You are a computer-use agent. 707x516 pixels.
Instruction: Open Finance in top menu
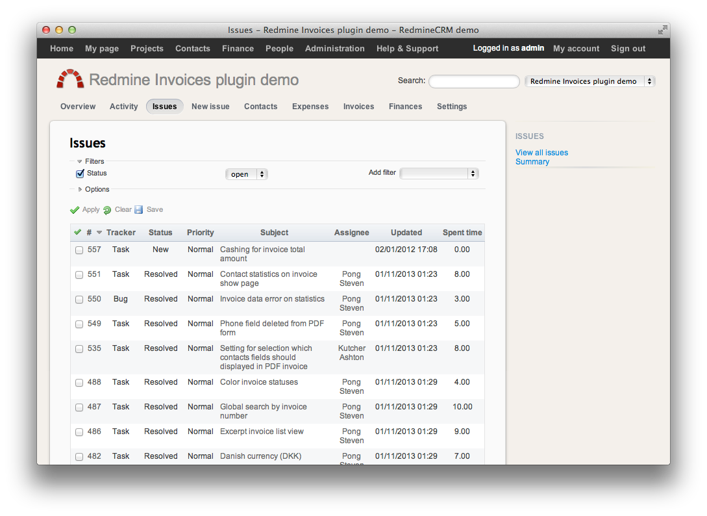coord(238,48)
